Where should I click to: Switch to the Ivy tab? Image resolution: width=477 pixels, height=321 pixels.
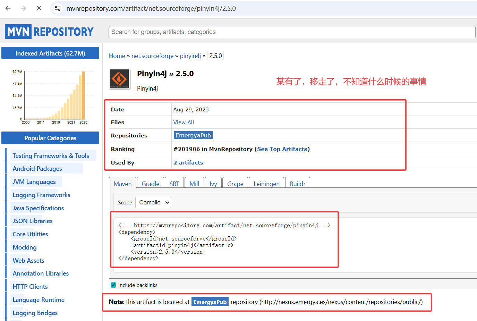click(x=213, y=184)
